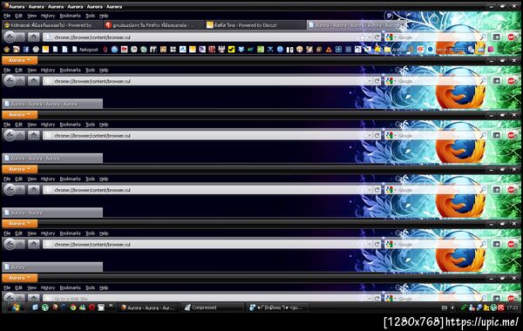Click Adblock Plus icon in third browser frame
523x331 pixels.
511,135
